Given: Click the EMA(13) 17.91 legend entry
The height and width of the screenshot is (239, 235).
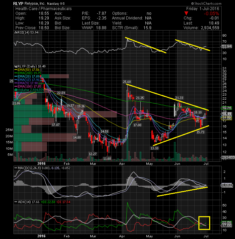Looking at the screenshot, I should click(27, 80).
